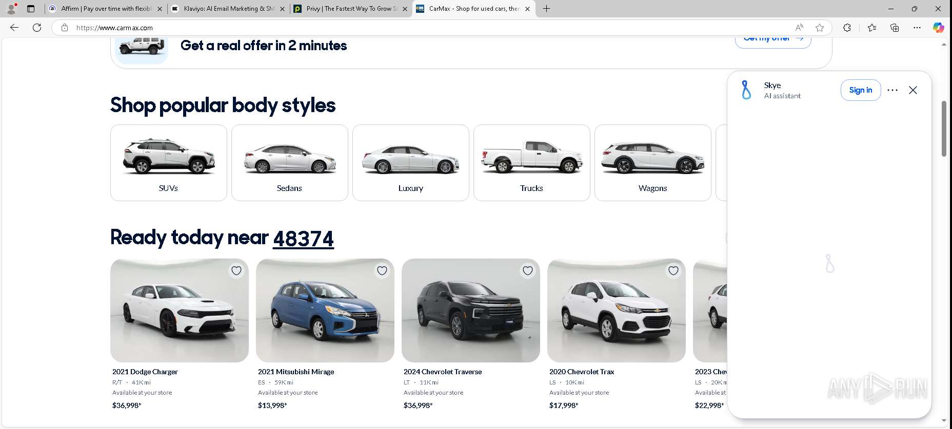Change location zip code 48374 link
Screen dimensions: 952x429
point(303,239)
